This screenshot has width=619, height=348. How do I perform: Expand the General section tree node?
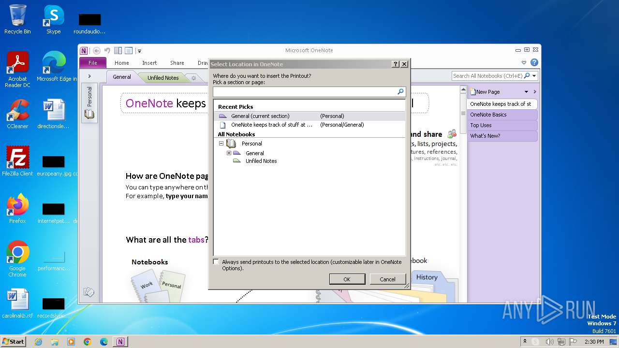click(x=229, y=153)
